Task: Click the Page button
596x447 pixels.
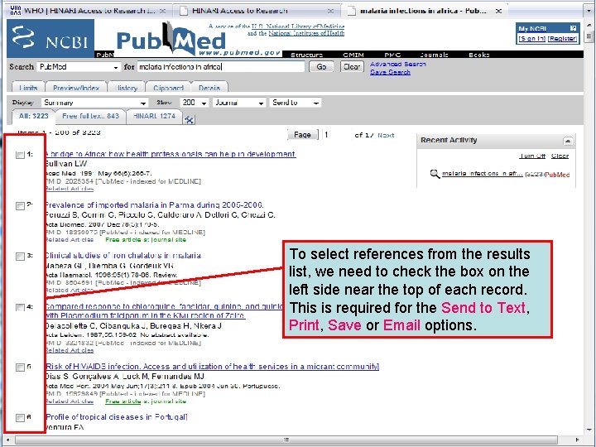Action: [x=303, y=135]
